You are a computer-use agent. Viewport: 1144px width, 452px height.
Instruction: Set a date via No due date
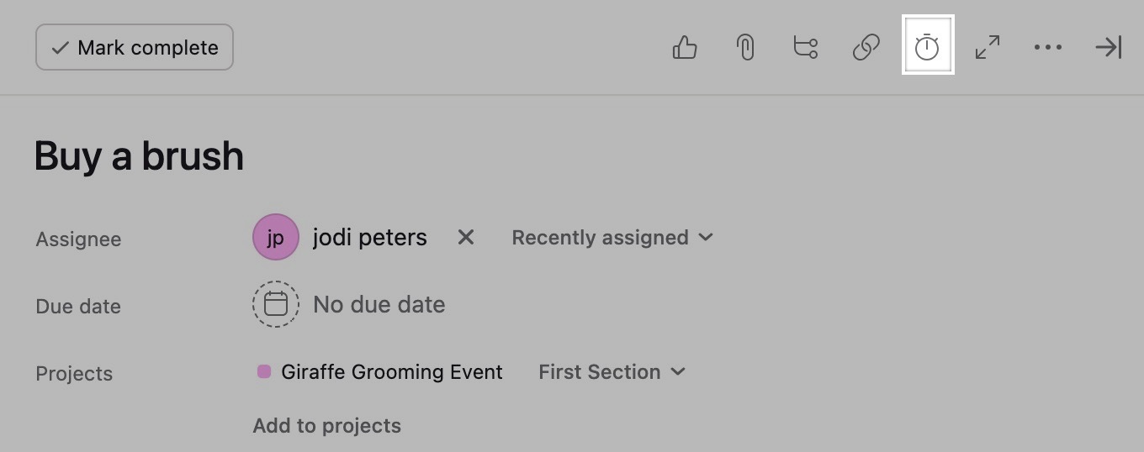[x=379, y=304]
